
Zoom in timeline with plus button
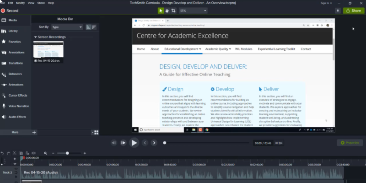[85, 153]
